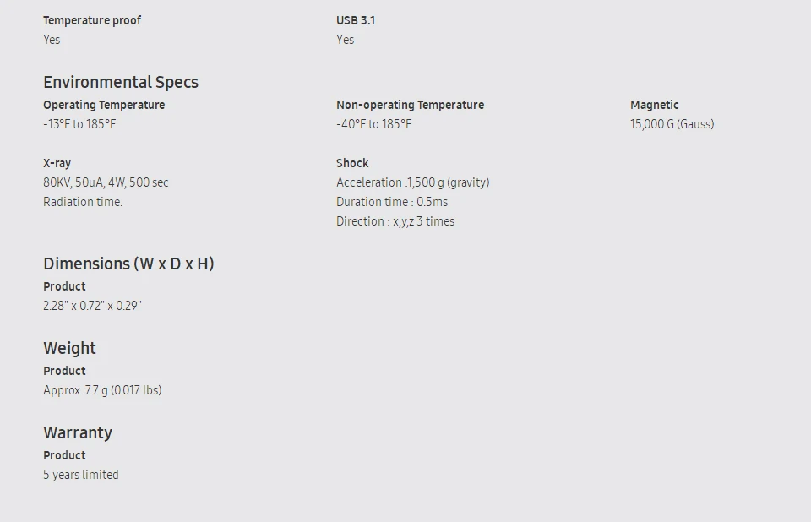Select the 15,000 G (Gauss) value
Screen dimensions: 811x522
[672, 124]
